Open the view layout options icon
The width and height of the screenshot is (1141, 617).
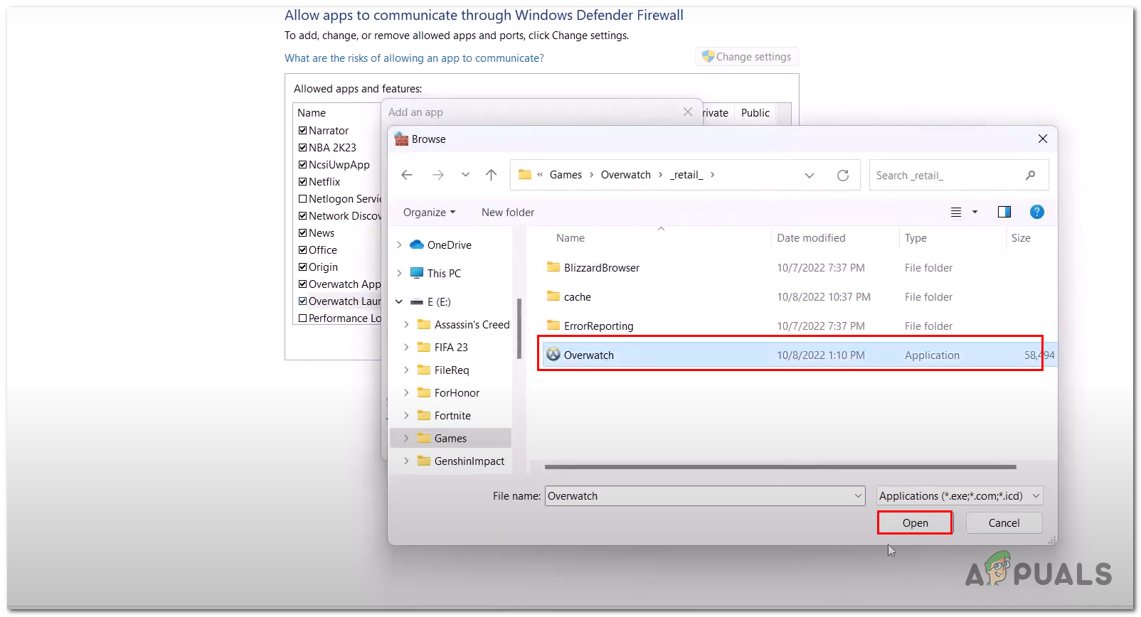957,212
